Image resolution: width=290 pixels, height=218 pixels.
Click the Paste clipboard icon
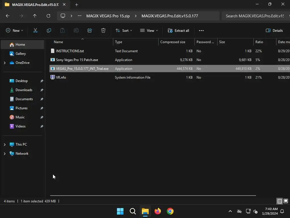coord(63,31)
